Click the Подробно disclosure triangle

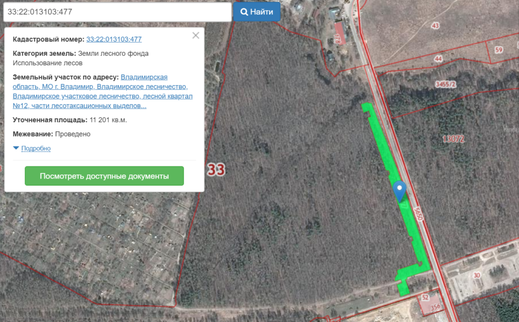16,148
